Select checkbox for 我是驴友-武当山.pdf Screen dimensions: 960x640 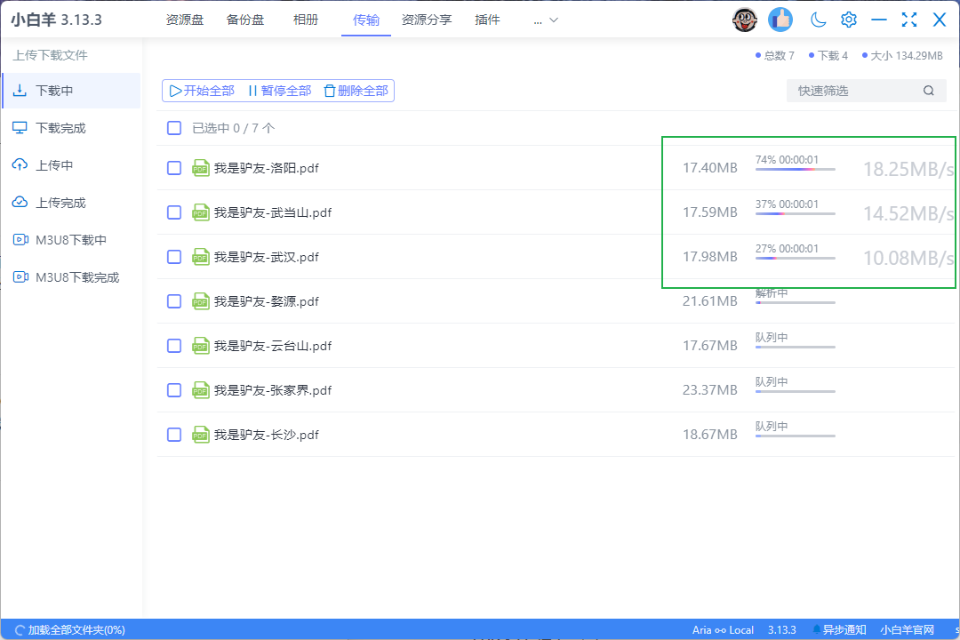(174, 212)
